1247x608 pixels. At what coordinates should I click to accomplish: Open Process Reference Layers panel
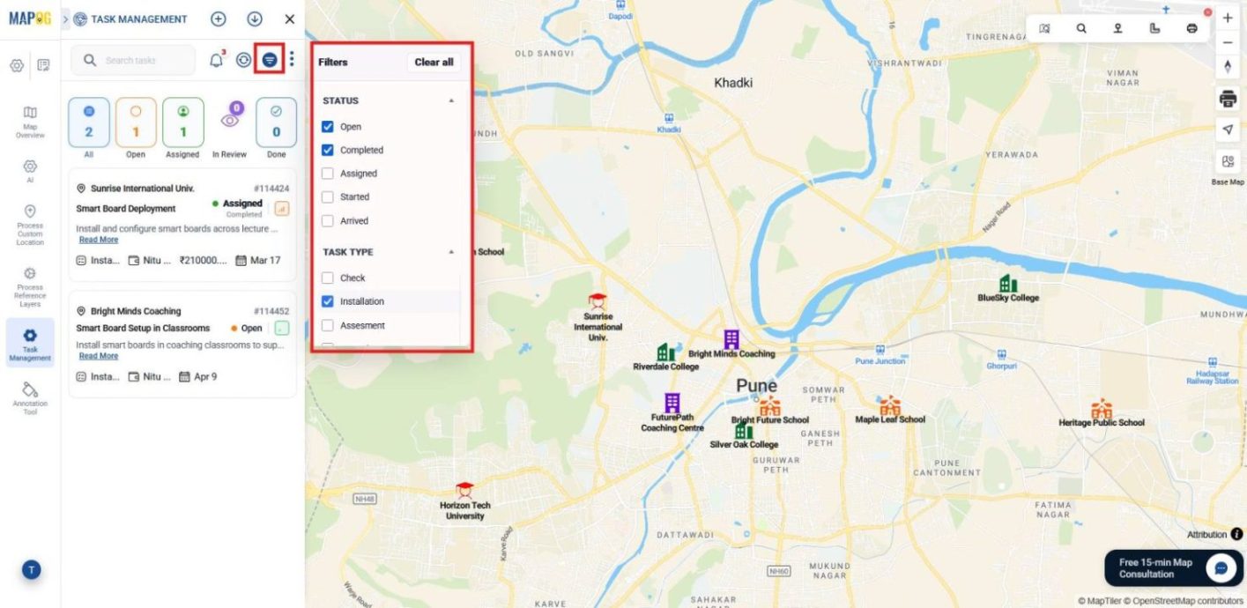tap(30, 282)
